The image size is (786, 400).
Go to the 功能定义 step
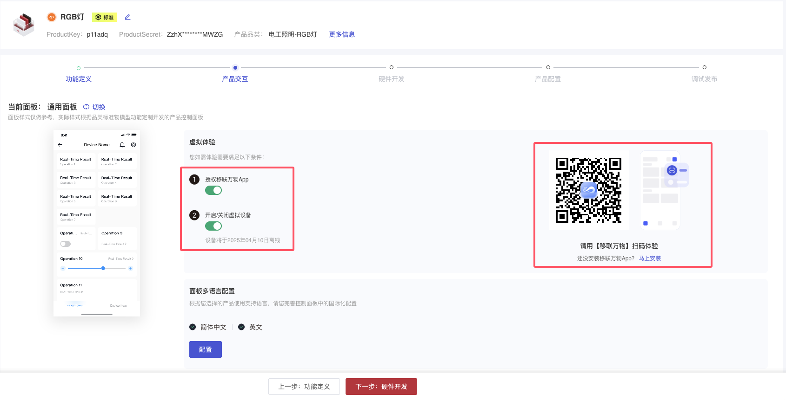point(79,79)
